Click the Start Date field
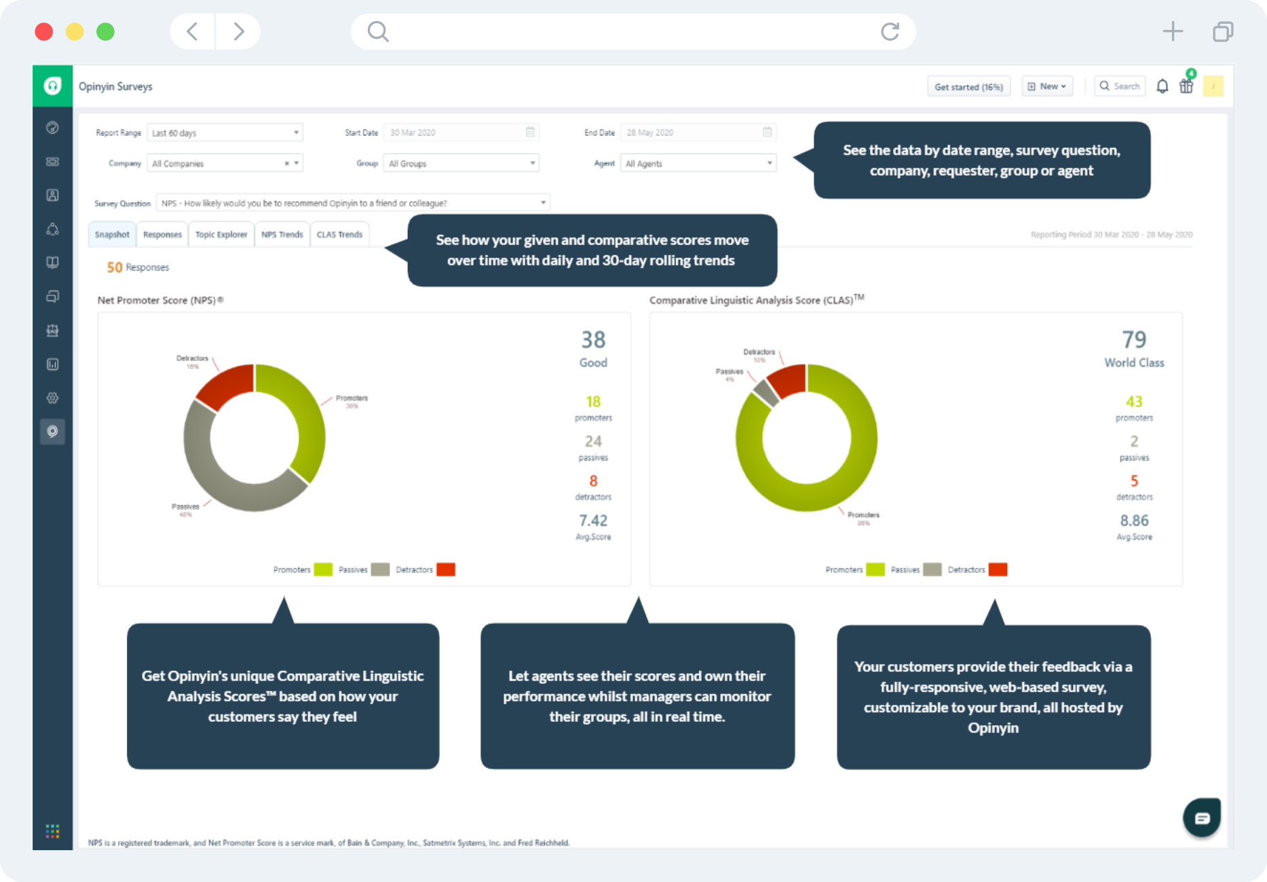 click(461, 132)
